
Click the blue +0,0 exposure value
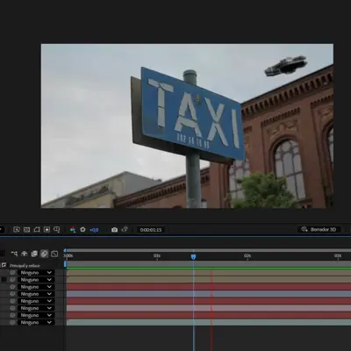coord(94,230)
